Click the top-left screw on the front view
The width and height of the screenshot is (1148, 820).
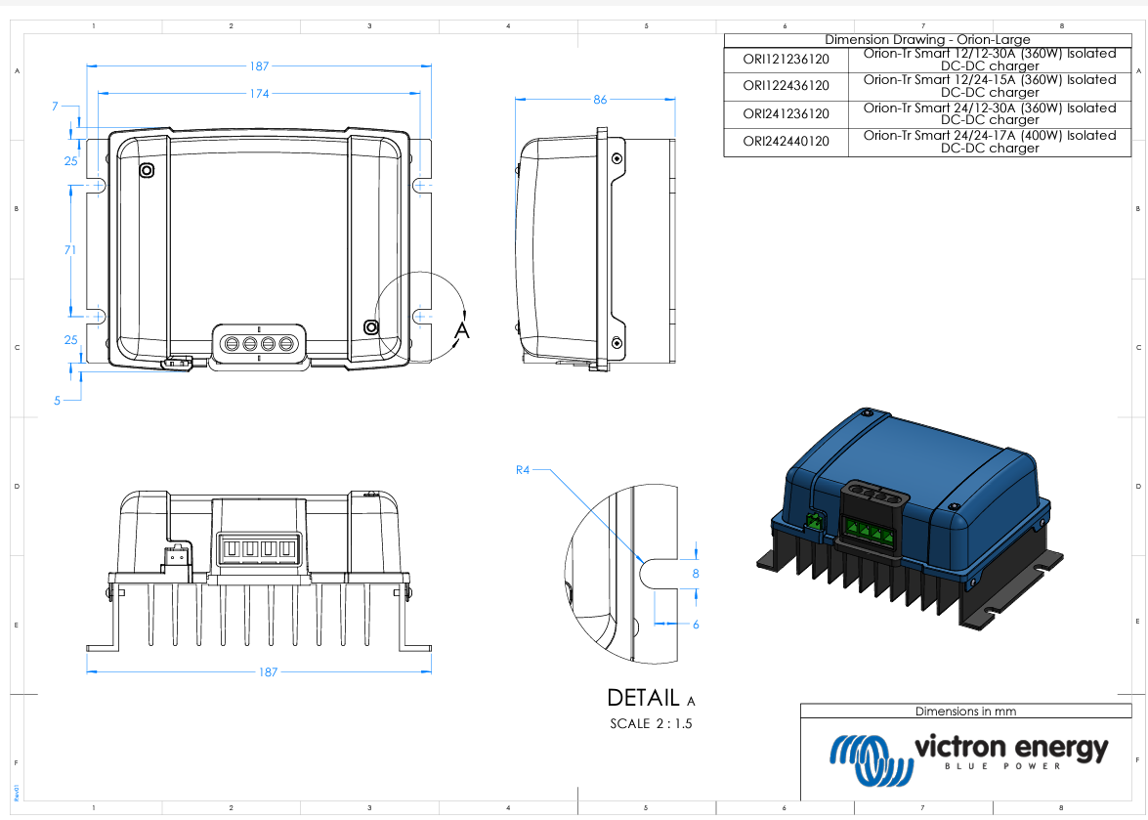click(147, 171)
